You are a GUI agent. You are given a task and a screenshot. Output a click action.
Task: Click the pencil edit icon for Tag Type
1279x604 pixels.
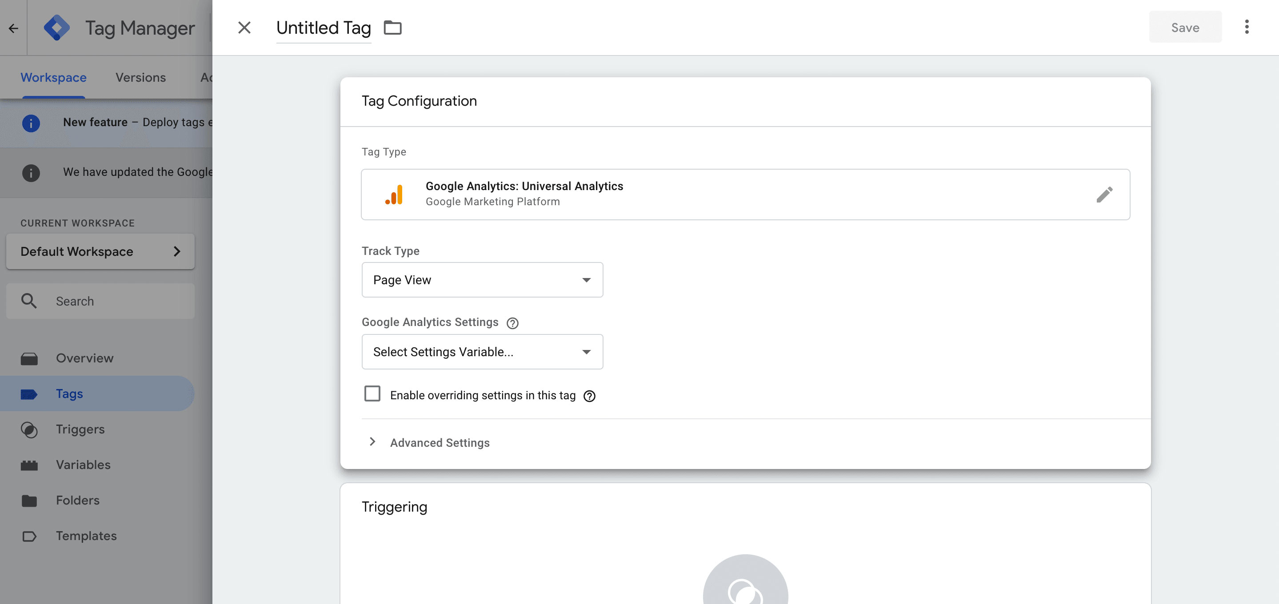(1104, 195)
